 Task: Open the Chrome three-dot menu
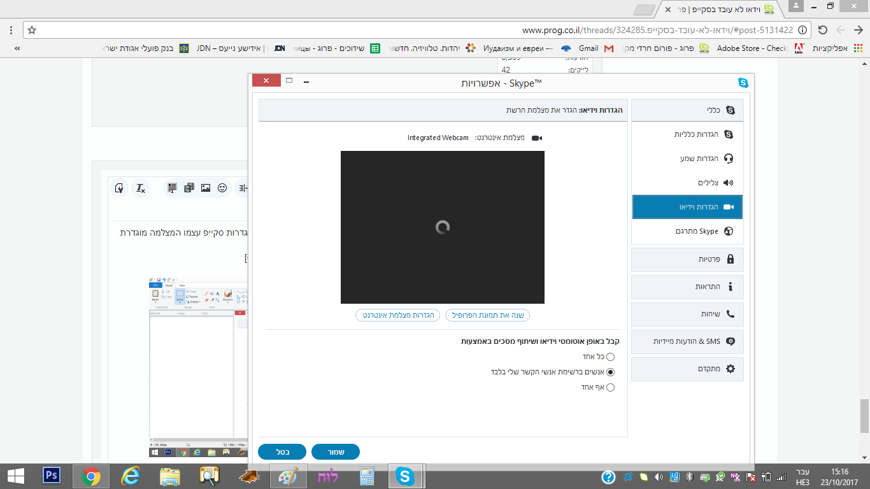[x=11, y=30]
